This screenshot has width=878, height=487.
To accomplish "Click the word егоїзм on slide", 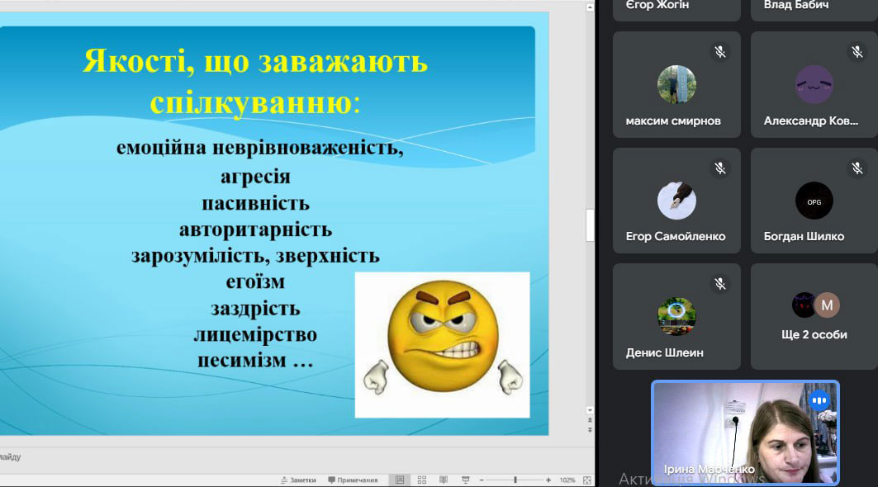I will tap(255, 281).
